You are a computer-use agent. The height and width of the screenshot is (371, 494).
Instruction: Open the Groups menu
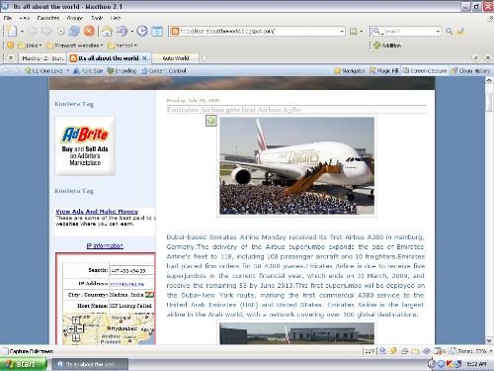click(75, 18)
